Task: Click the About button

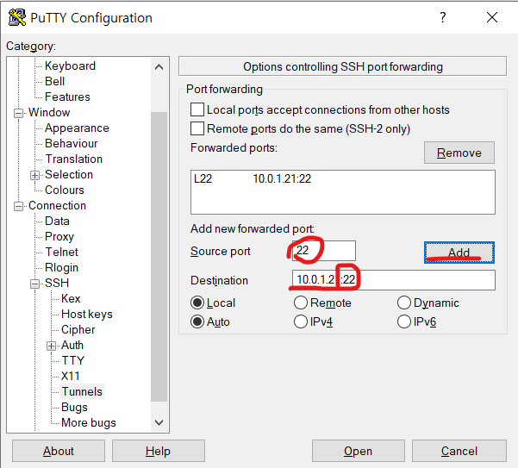Action: tap(59, 451)
